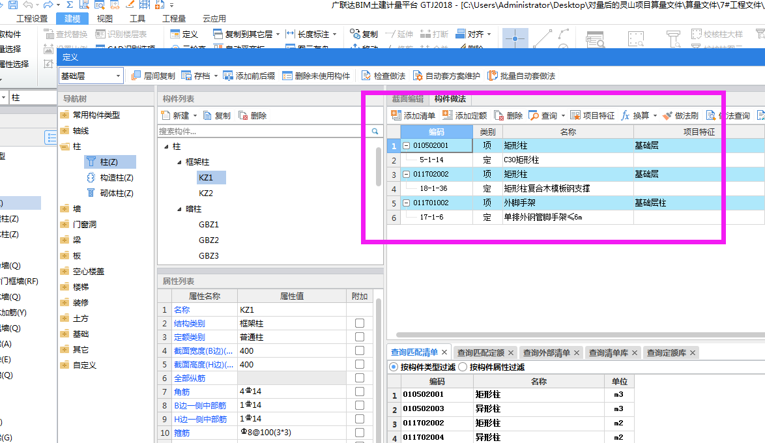Screen dimensions: 765x443
Task: Open the 工程设置 ribbon tab
Action: click(32, 18)
